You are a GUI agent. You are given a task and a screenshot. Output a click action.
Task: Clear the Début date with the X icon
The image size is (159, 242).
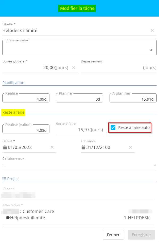pyautogui.click(x=52, y=147)
